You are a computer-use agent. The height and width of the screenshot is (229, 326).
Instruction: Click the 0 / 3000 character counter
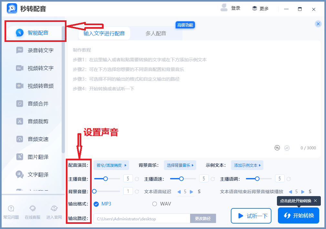tap(308, 148)
